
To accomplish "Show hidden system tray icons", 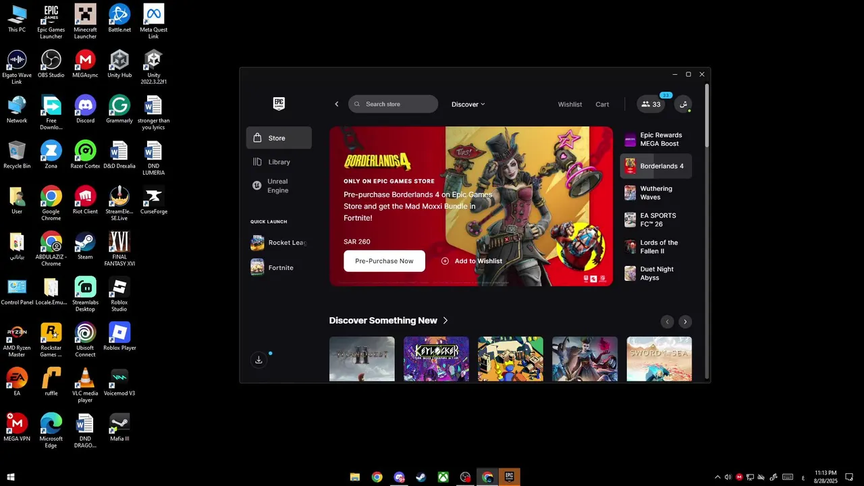I will (x=718, y=477).
